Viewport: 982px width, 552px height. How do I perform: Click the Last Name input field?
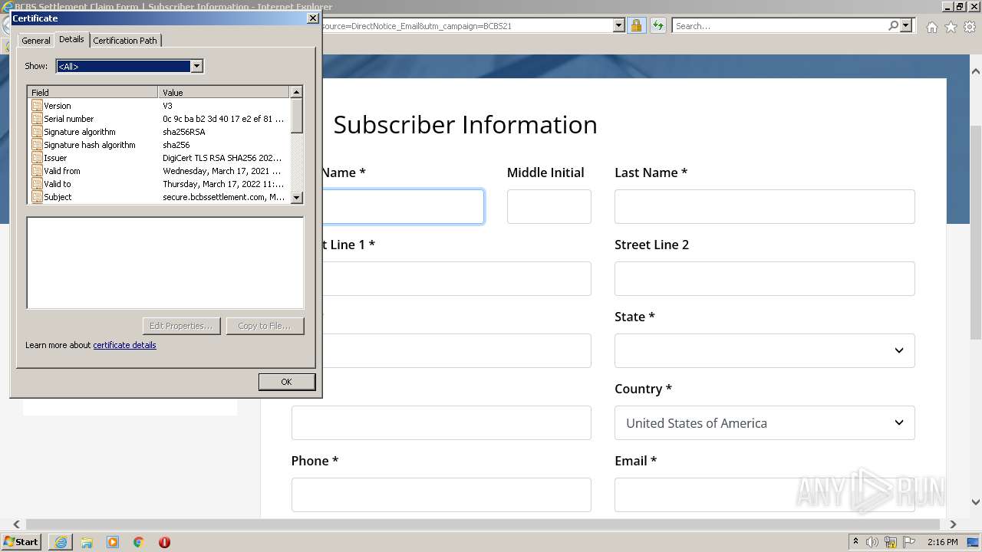coord(765,207)
